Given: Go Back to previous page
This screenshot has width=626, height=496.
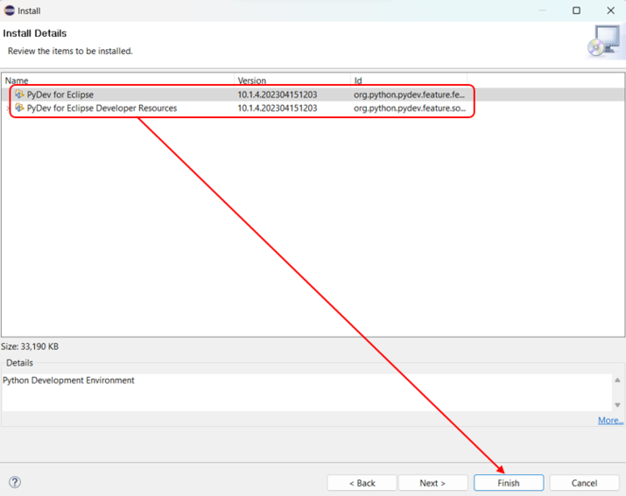Looking at the screenshot, I should pyautogui.click(x=362, y=483).
